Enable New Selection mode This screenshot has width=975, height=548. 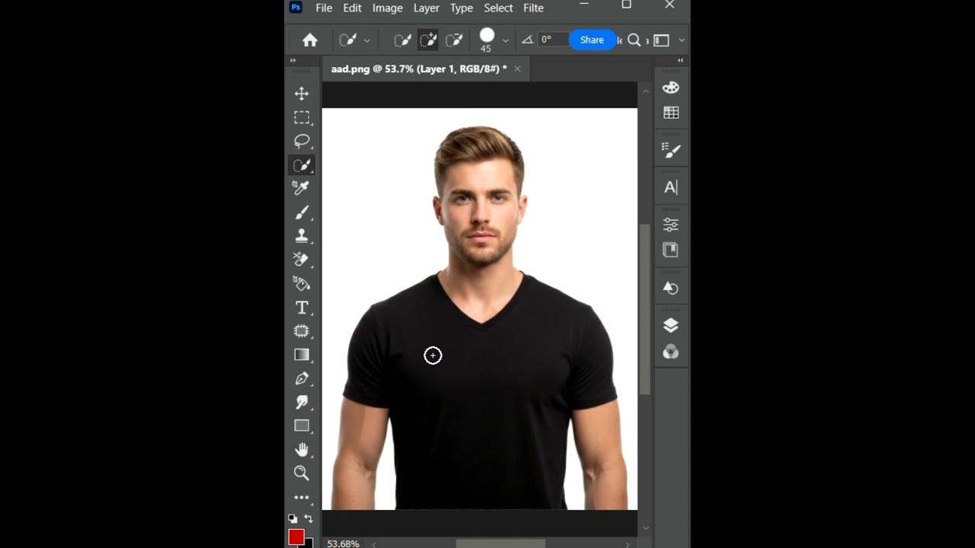point(402,40)
